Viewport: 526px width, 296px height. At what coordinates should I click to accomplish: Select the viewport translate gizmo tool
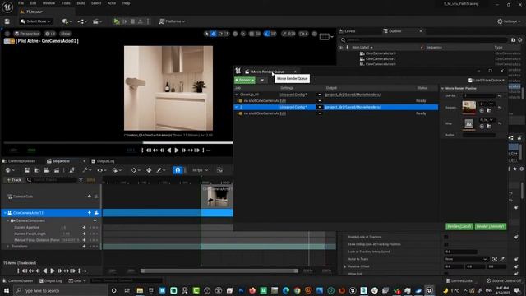214,34
